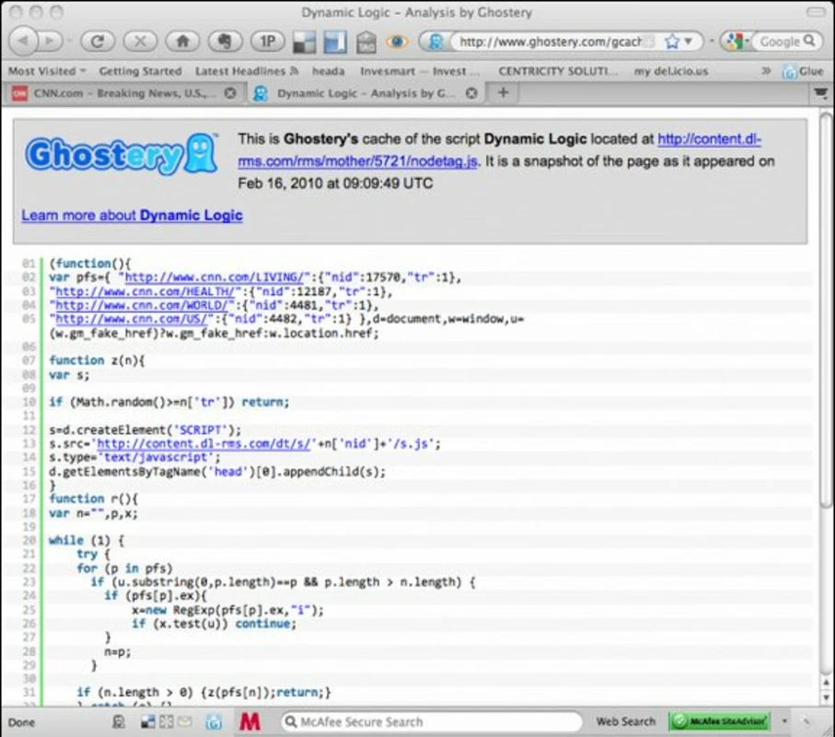Viewport: 835px width, 737px height.
Task: Click the orange eye toolbar icon
Action: click(x=397, y=41)
